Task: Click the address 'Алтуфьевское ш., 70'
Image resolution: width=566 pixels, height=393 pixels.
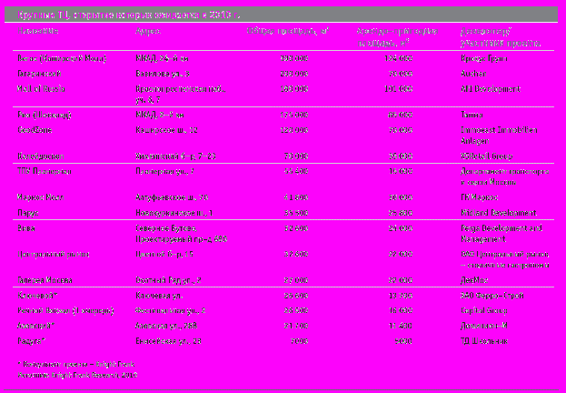Action: coord(172,197)
